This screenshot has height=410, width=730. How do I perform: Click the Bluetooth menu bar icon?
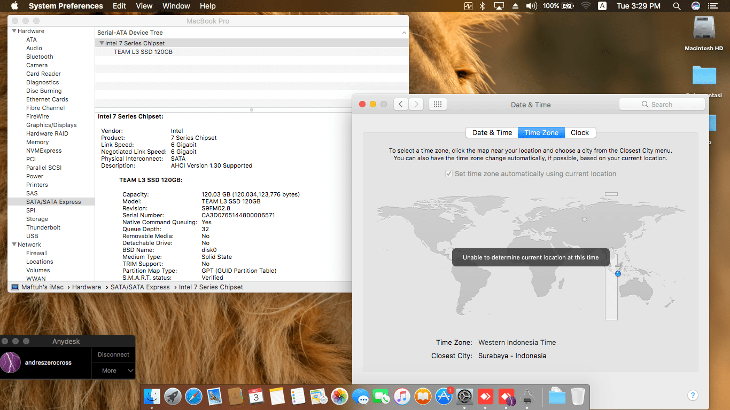[482, 6]
